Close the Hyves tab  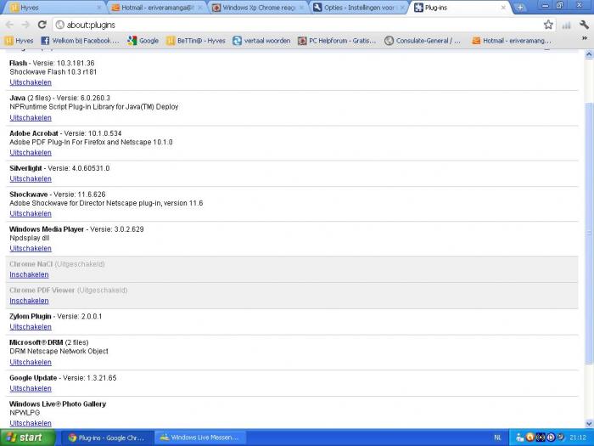[x=99, y=8]
